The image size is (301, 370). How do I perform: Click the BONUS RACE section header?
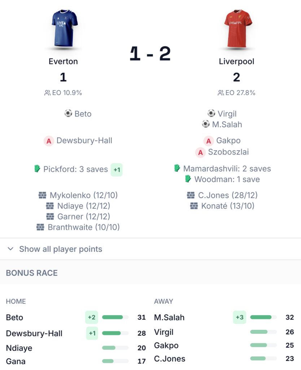(32, 273)
